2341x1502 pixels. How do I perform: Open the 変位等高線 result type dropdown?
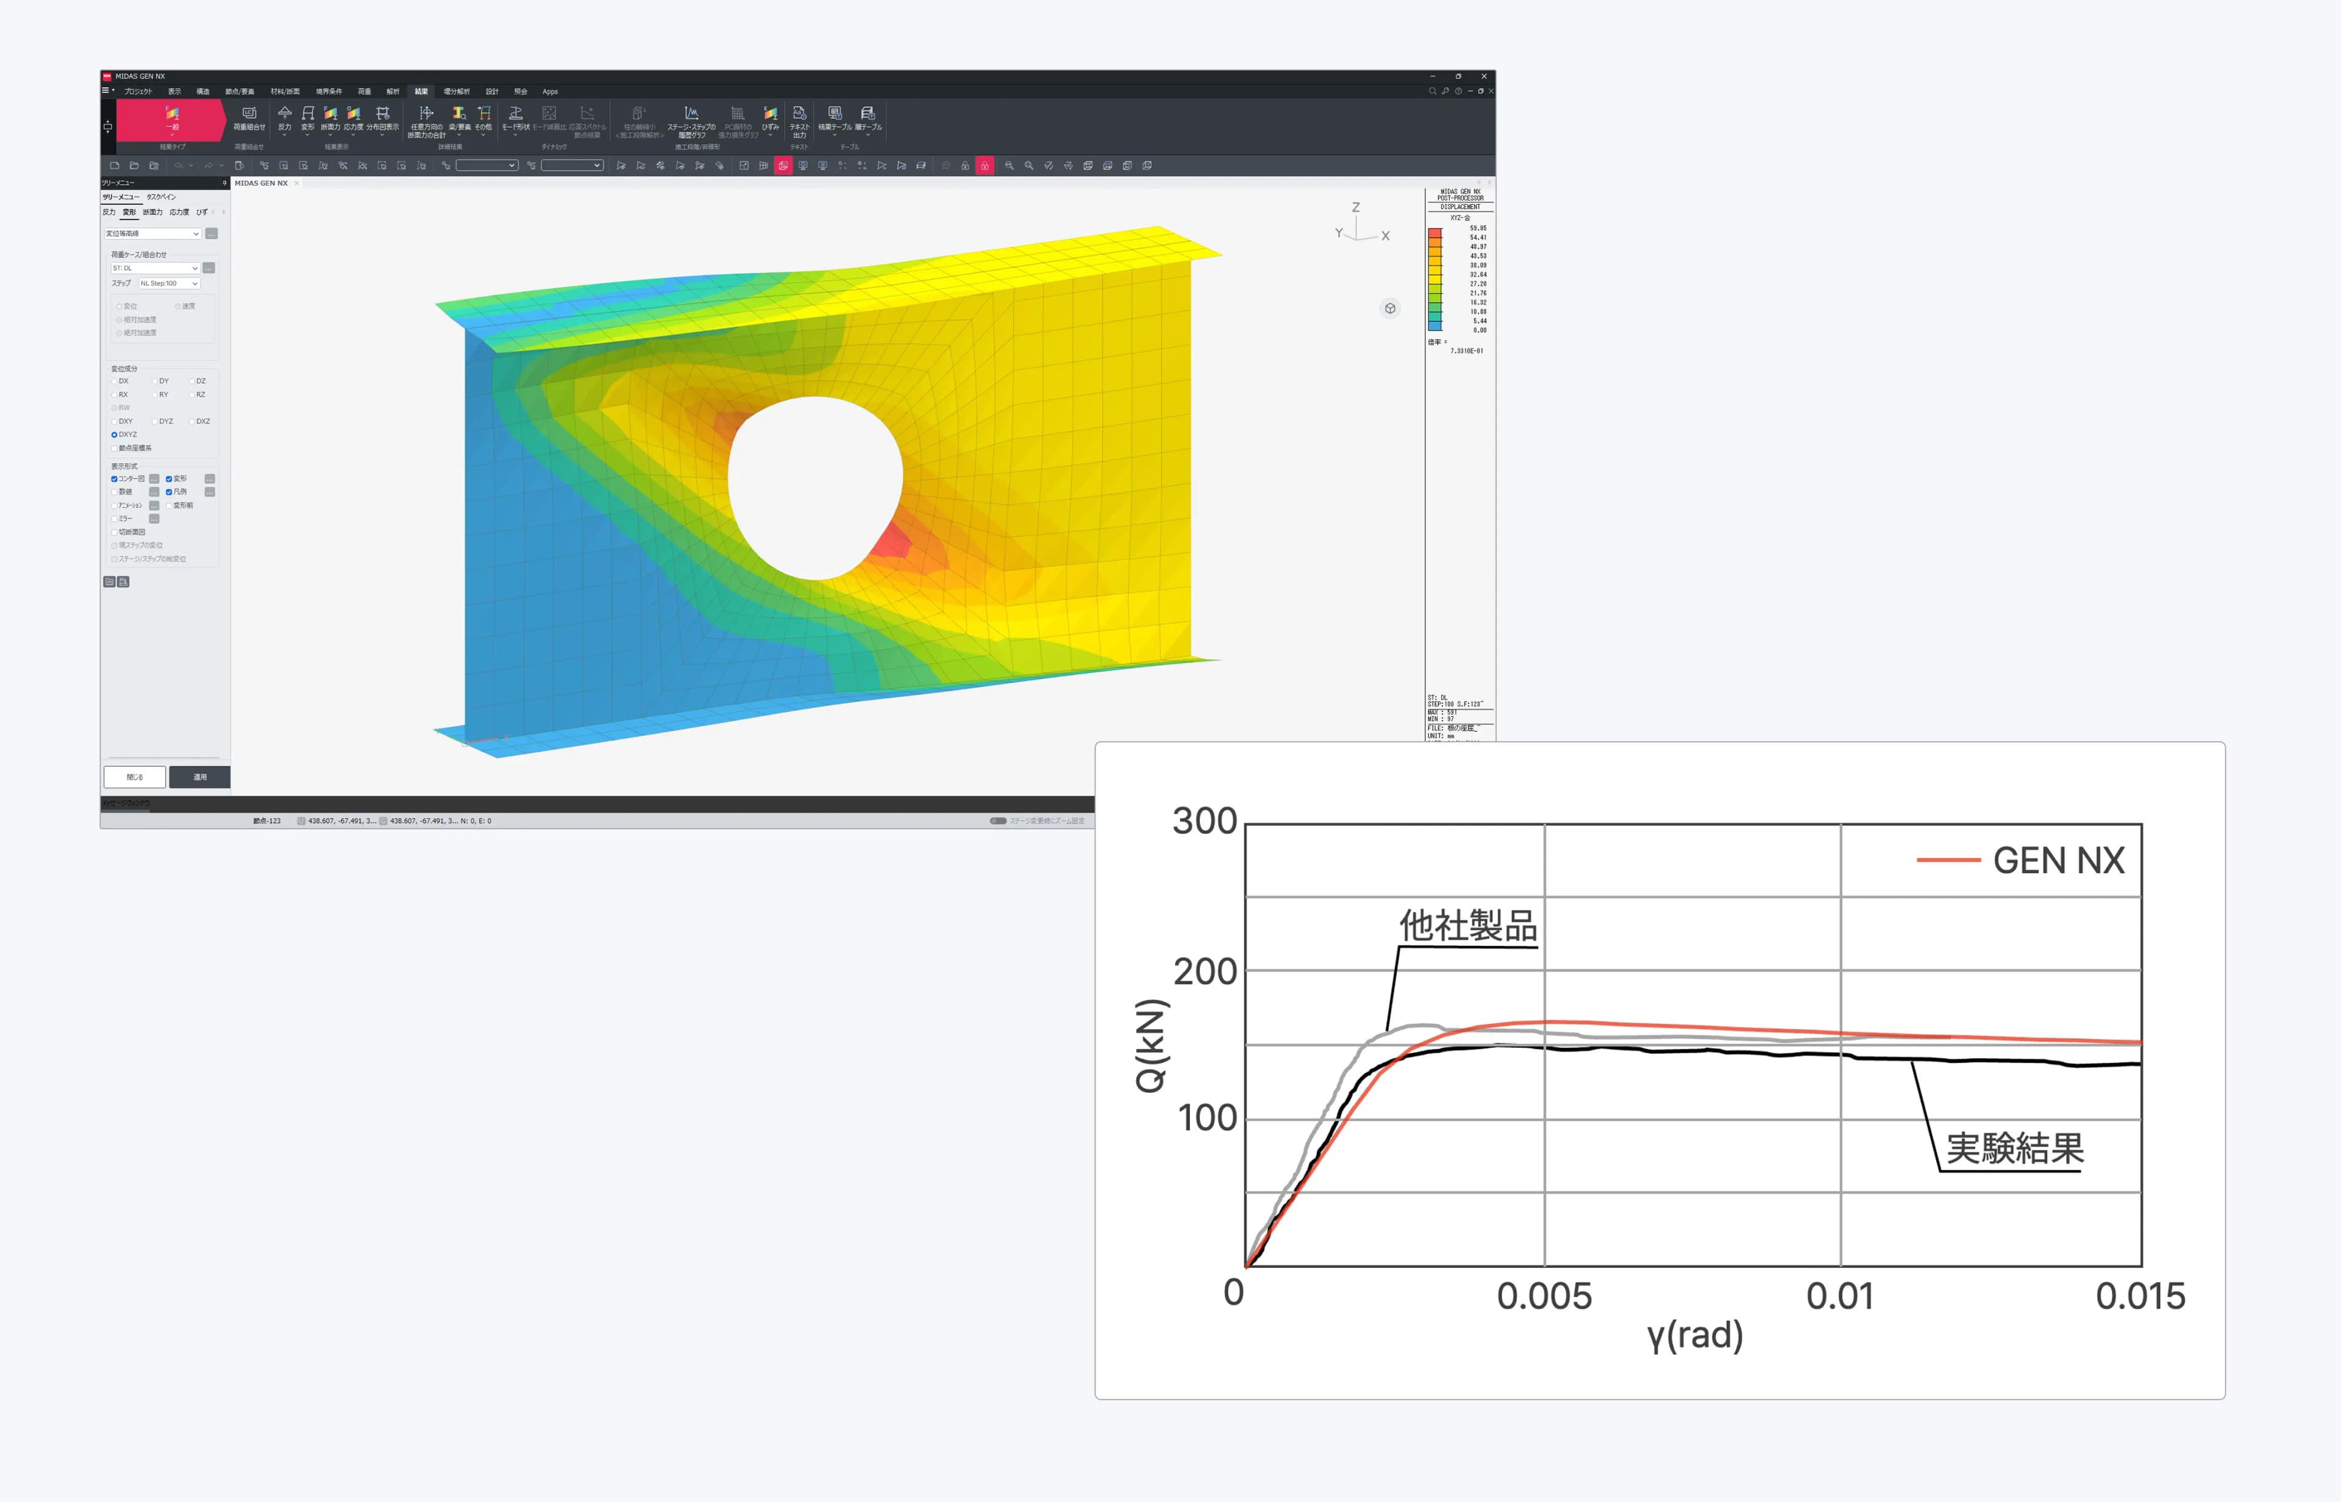[x=153, y=234]
